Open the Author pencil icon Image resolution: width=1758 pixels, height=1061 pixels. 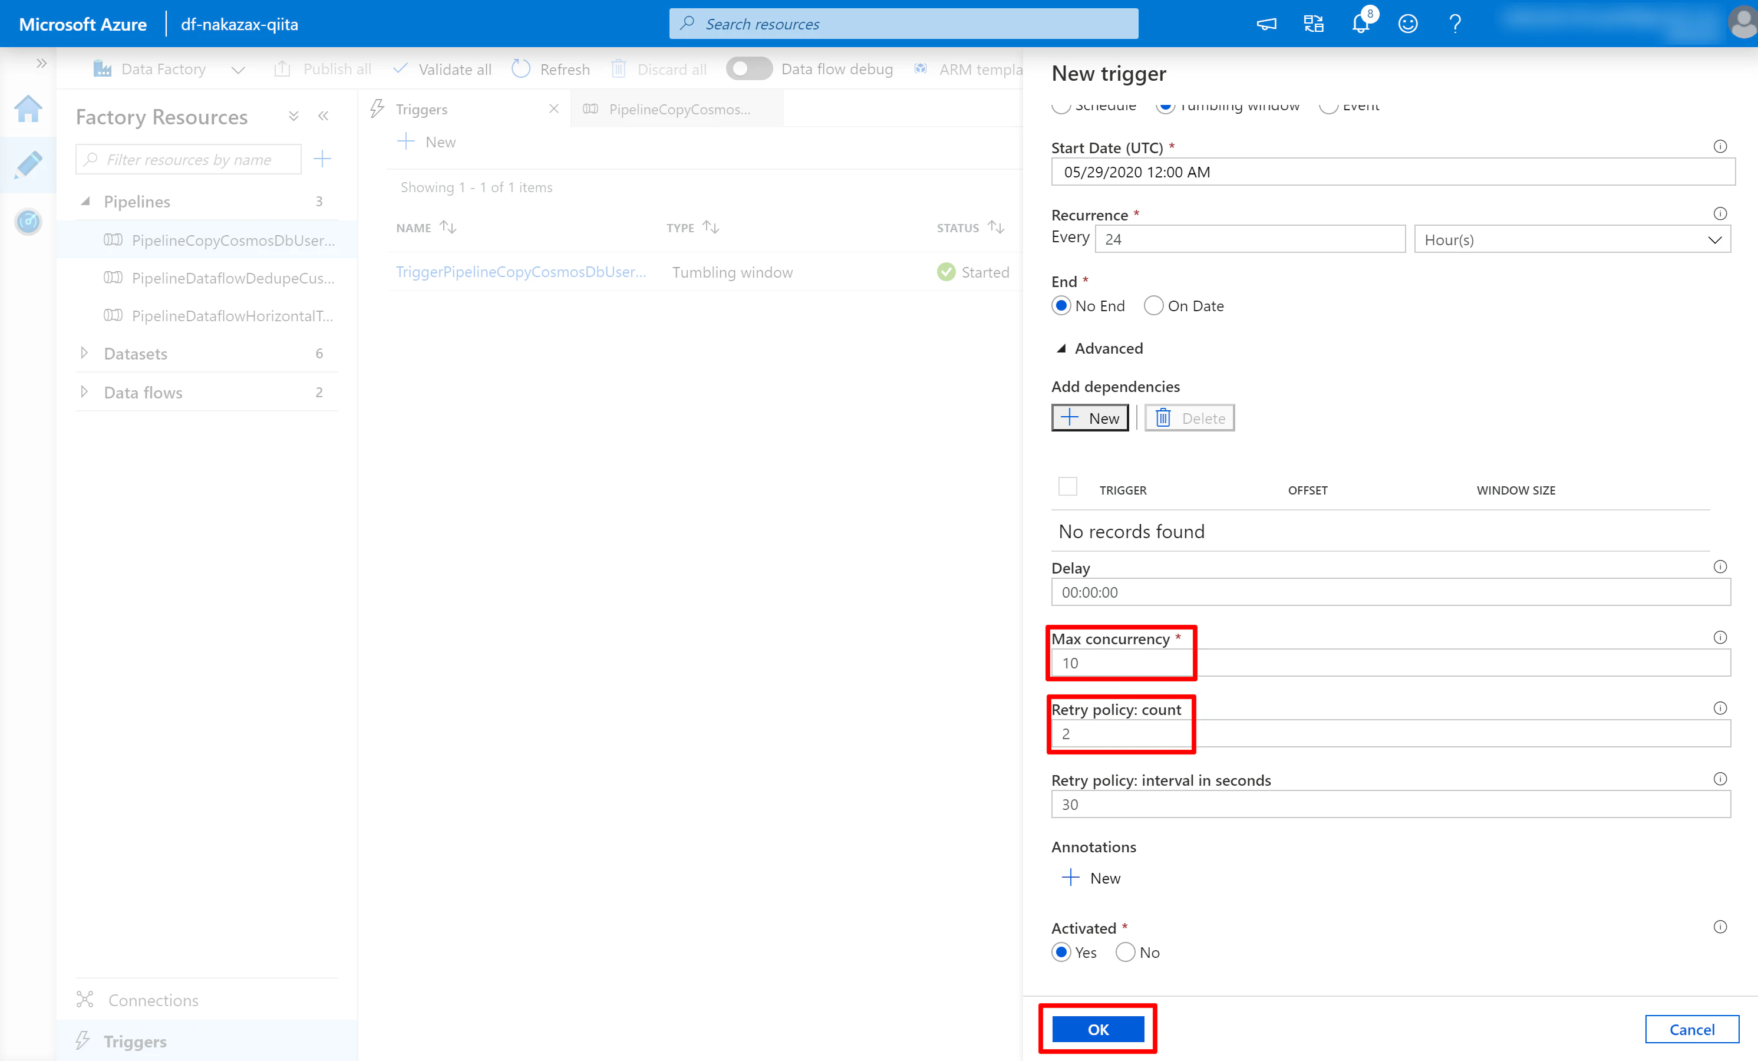click(28, 164)
